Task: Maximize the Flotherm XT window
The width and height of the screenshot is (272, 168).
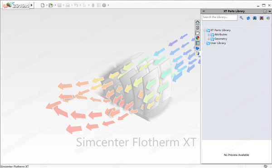Action: coord(264,5)
